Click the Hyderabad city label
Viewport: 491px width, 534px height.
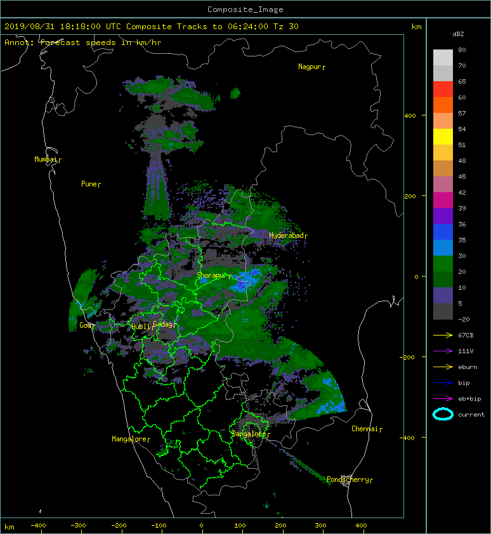click(x=286, y=235)
